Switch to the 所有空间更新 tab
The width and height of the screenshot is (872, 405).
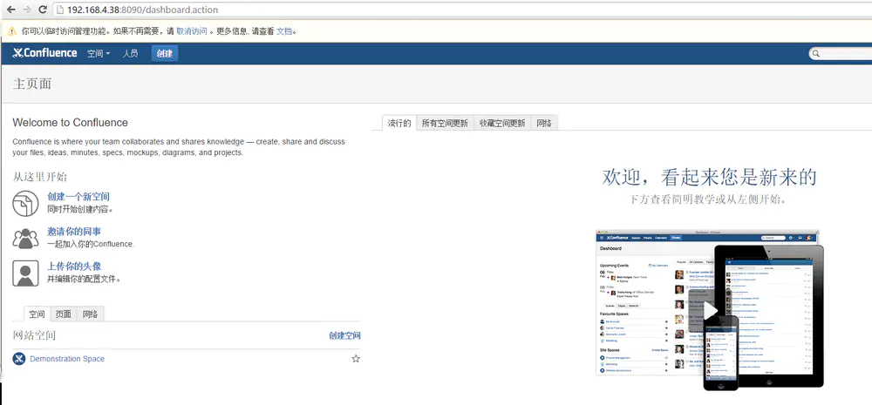coord(445,124)
